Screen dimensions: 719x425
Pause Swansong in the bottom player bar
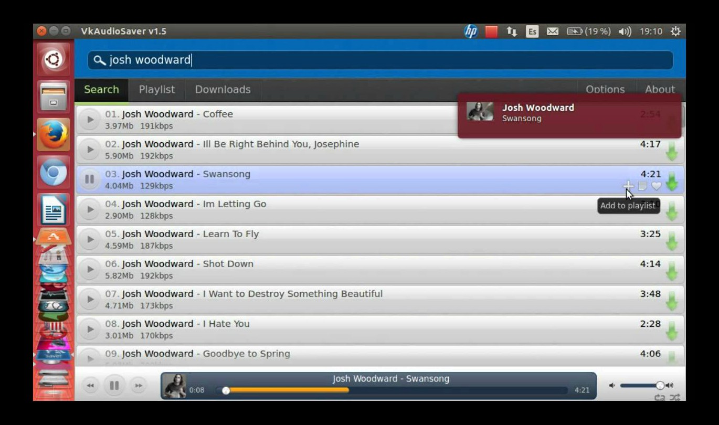[x=113, y=385]
